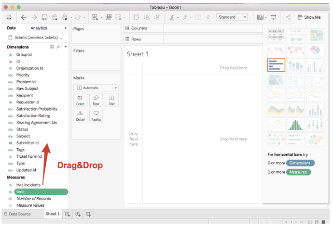
Task: Choose the pie chart in Show Me
Action: tap(314, 50)
